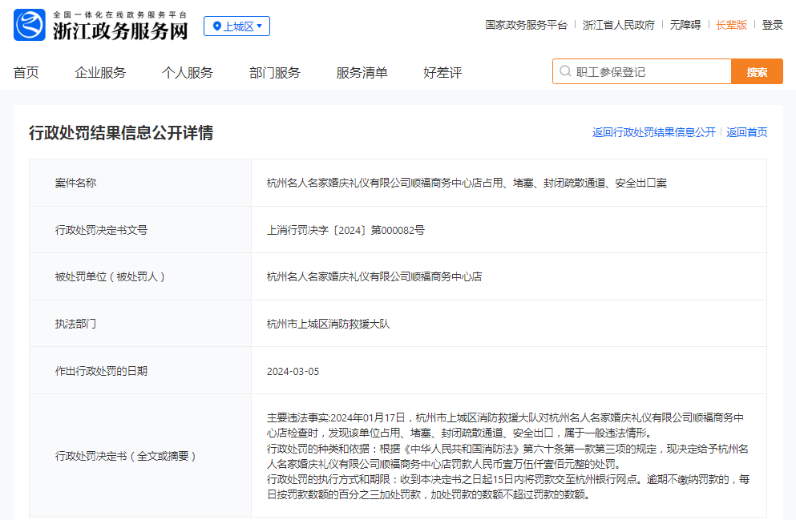The image size is (796, 520).
Task: Click the date value 2024-03-05
Action: tap(293, 371)
